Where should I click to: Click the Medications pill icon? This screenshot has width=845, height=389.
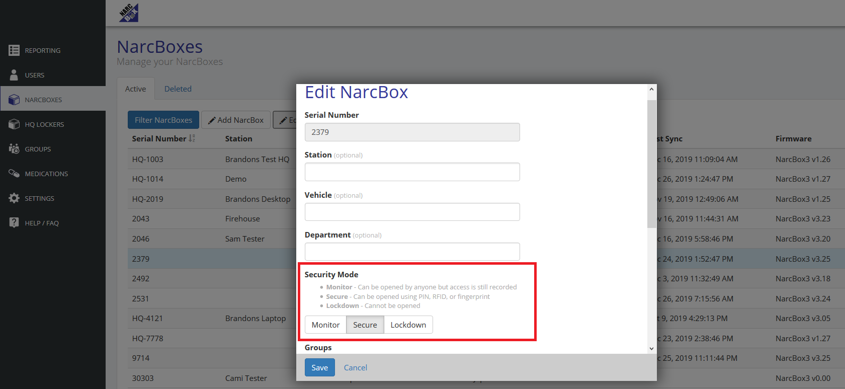(14, 174)
